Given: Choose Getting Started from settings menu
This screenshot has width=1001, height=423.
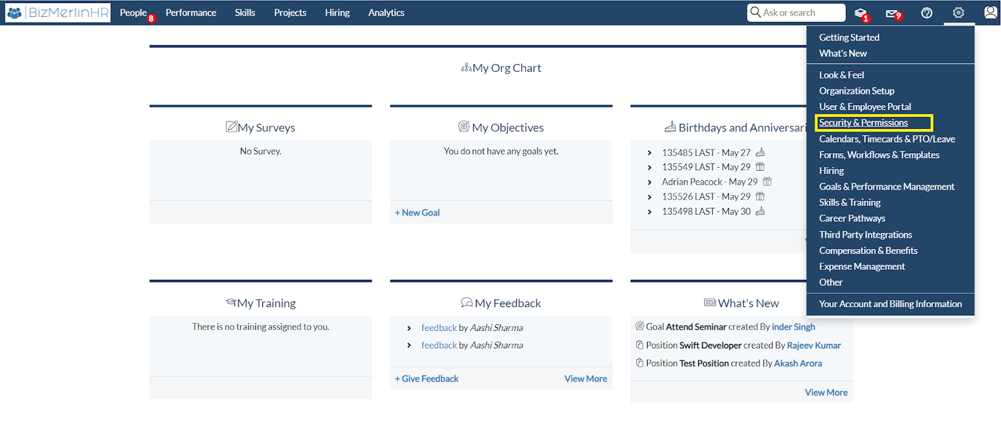Looking at the screenshot, I should pyautogui.click(x=850, y=38).
